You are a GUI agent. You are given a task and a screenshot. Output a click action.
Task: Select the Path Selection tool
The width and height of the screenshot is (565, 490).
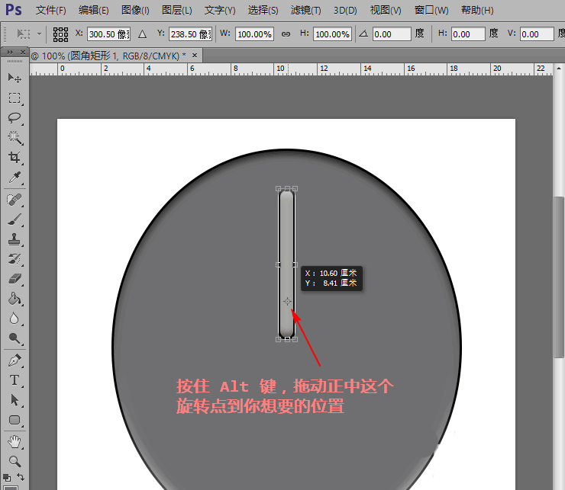coord(15,400)
